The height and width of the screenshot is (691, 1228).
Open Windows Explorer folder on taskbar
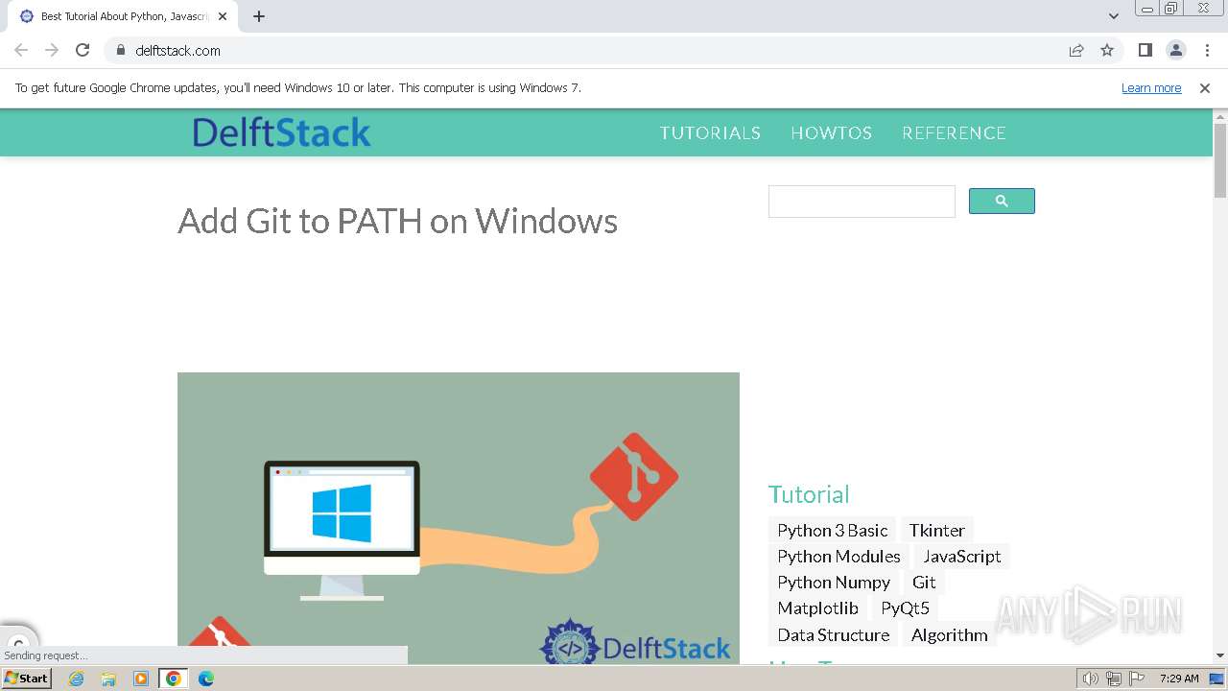[x=108, y=679]
